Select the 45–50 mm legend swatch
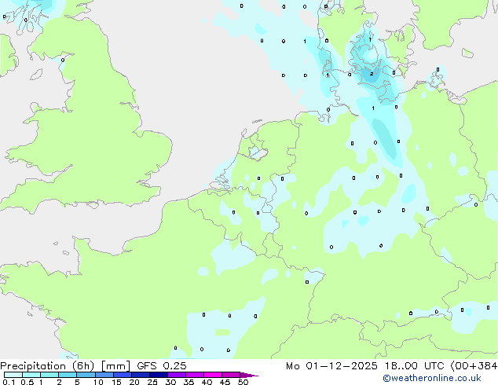The height and width of the screenshot is (385, 498). 231,375
